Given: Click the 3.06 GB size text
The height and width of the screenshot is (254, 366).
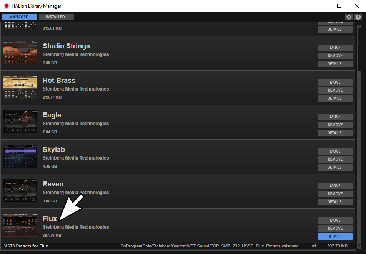Looking at the screenshot, I should tap(50, 201).
